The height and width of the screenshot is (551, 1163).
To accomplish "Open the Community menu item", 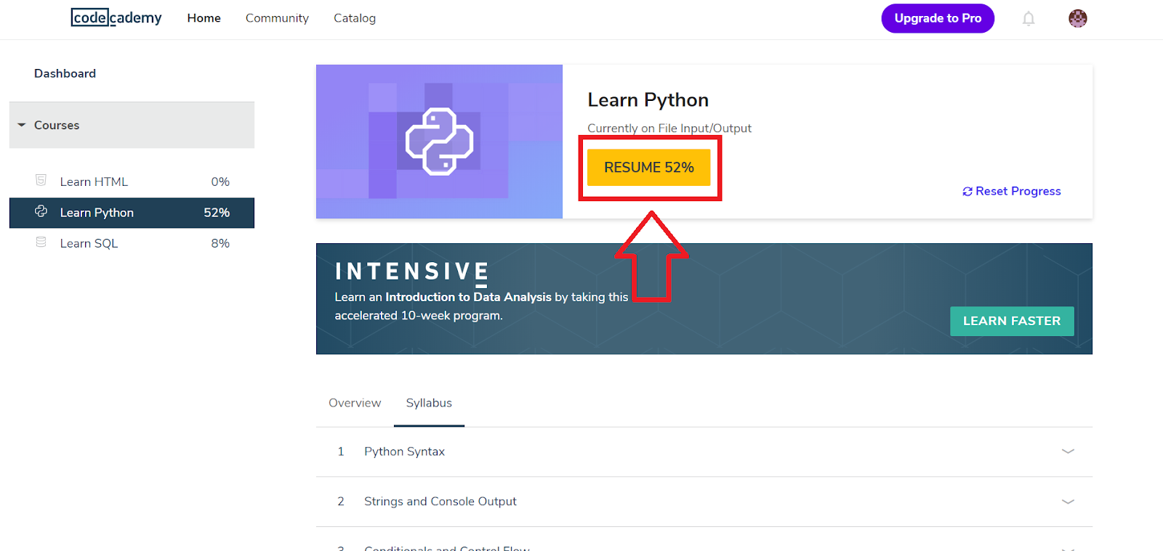I will [x=277, y=18].
